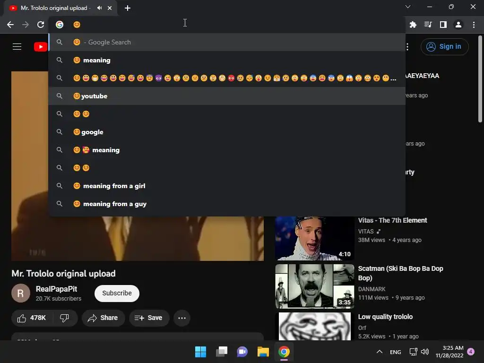This screenshot has height=363, width=484.
Task: Open Windows Start menu
Action: (x=200, y=352)
